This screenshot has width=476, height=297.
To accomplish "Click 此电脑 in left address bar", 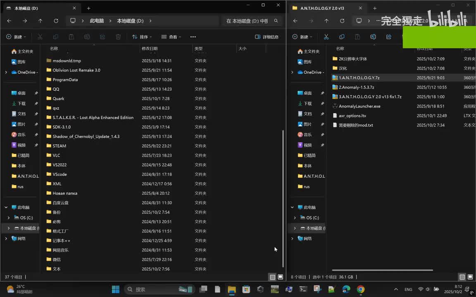I will point(97,21).
